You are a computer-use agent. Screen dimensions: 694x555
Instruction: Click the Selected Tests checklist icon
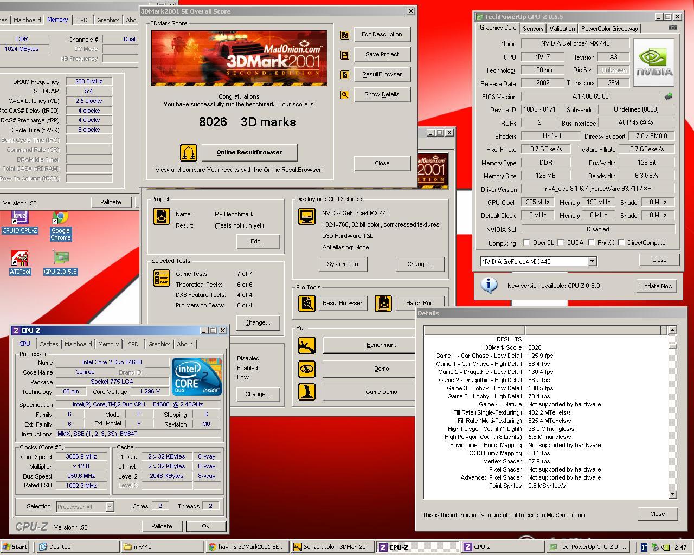point(162,278)
